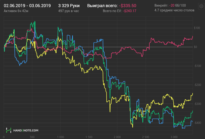Click the EV total value -$243.17
The height and width of the screenshot is (139, 205).
pos(129,11)
